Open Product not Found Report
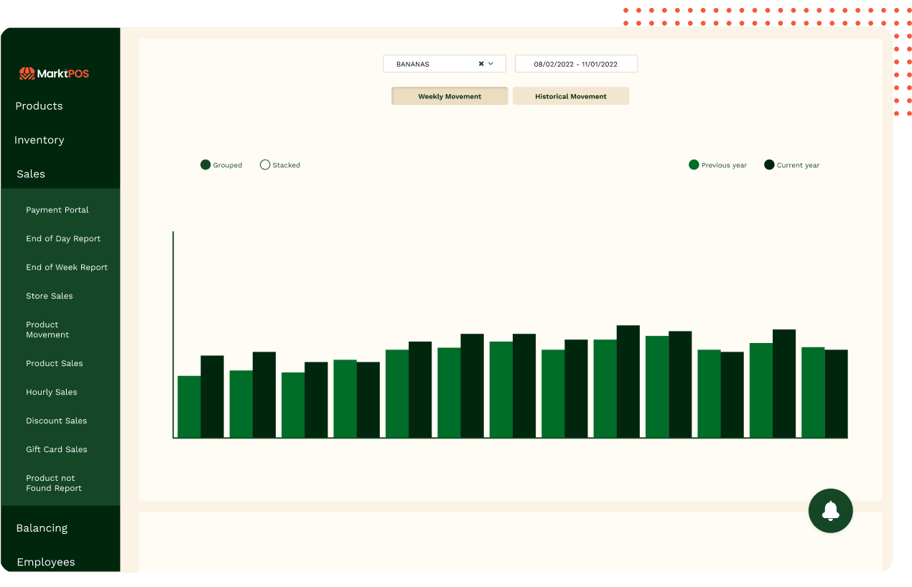Screen dimensions: 912x587 pyautogui.click(x=54, y=483)
